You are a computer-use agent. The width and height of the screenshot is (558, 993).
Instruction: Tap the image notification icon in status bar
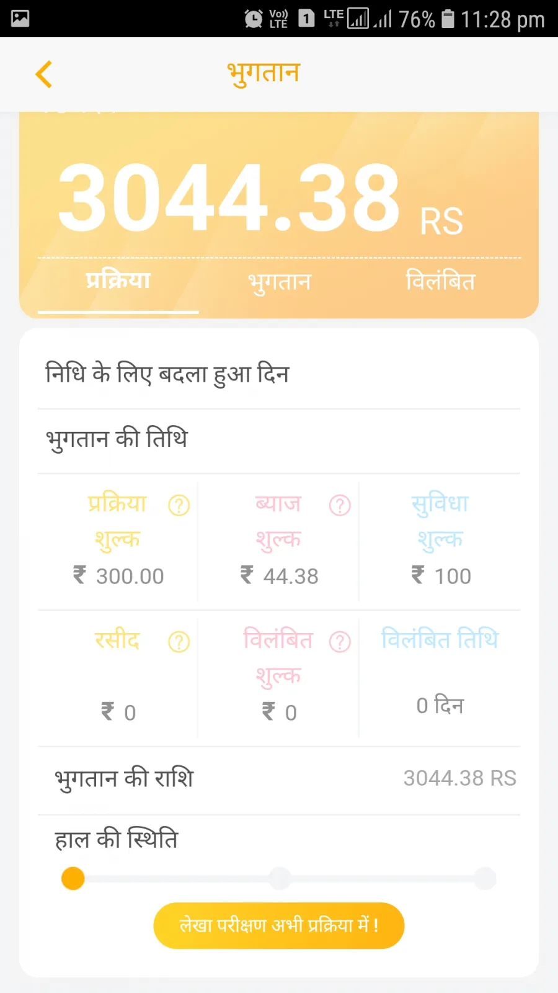click(20, 19)
